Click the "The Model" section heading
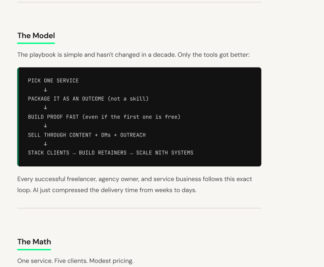Image resolution: width=324 pixels, height=267 pixels. click(x=36, y=36)
